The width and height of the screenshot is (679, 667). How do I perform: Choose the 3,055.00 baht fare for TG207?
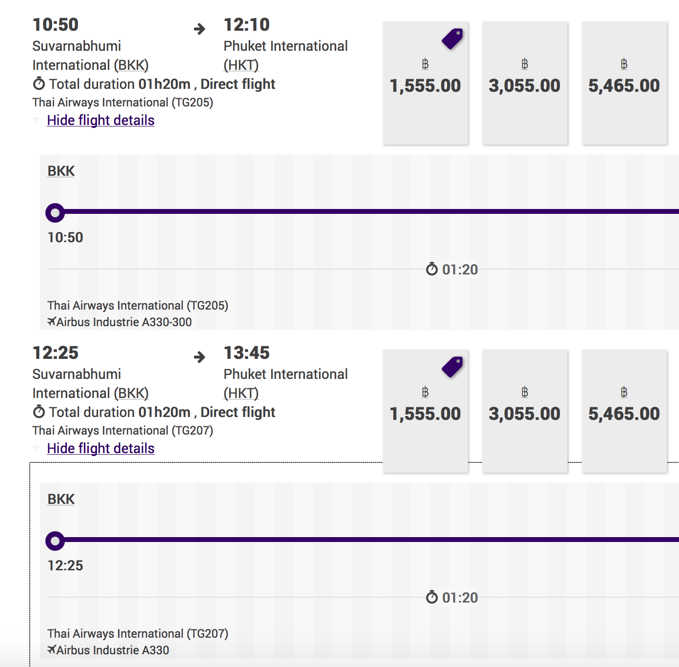525,411
